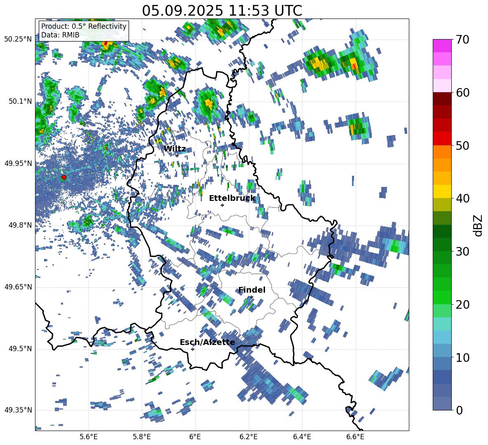This screenshot has height=445, width=488.
Task: Click the 60 label on the colorbar
Action: 462,93
